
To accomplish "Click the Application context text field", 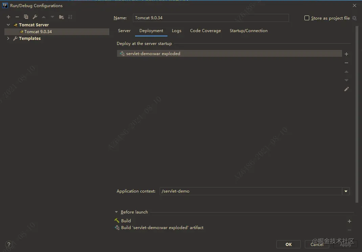I will [251, 191].
